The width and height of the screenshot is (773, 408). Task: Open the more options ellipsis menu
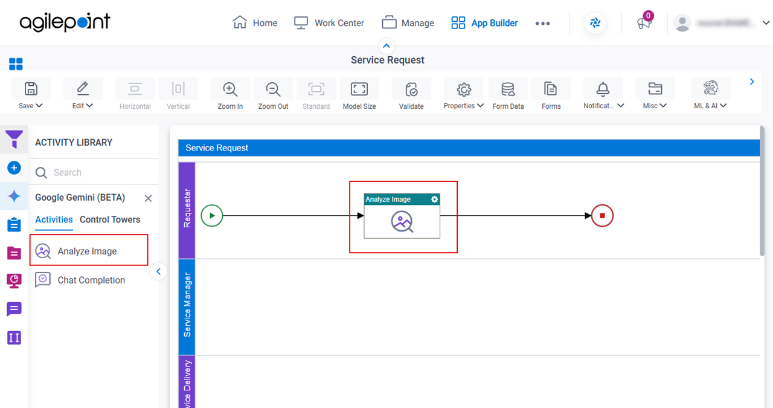[x=542, y=23]
